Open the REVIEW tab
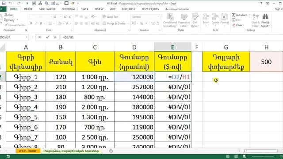 coord(99,9)
